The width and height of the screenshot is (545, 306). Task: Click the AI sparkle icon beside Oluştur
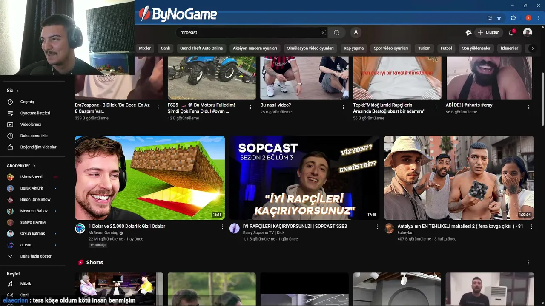tap(469, 32)
